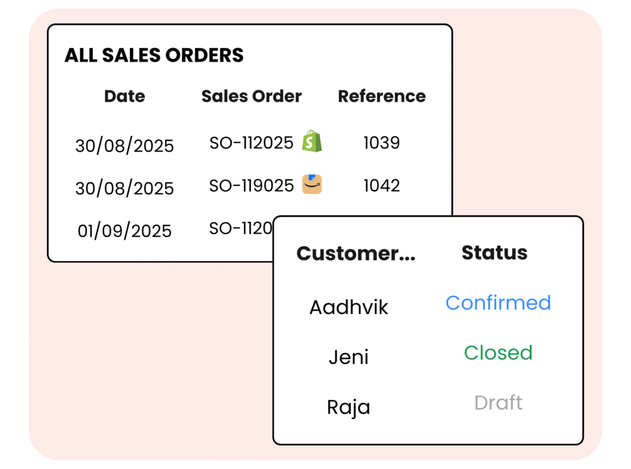This screenshot has height=469, width=631.
Task: Click the 01/09/2025 date entry
Action: [124, 231]
